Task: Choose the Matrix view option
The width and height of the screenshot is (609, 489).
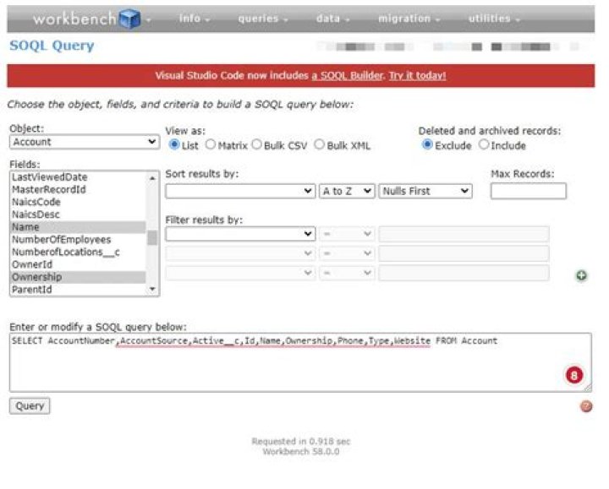Action: point(211,144)
